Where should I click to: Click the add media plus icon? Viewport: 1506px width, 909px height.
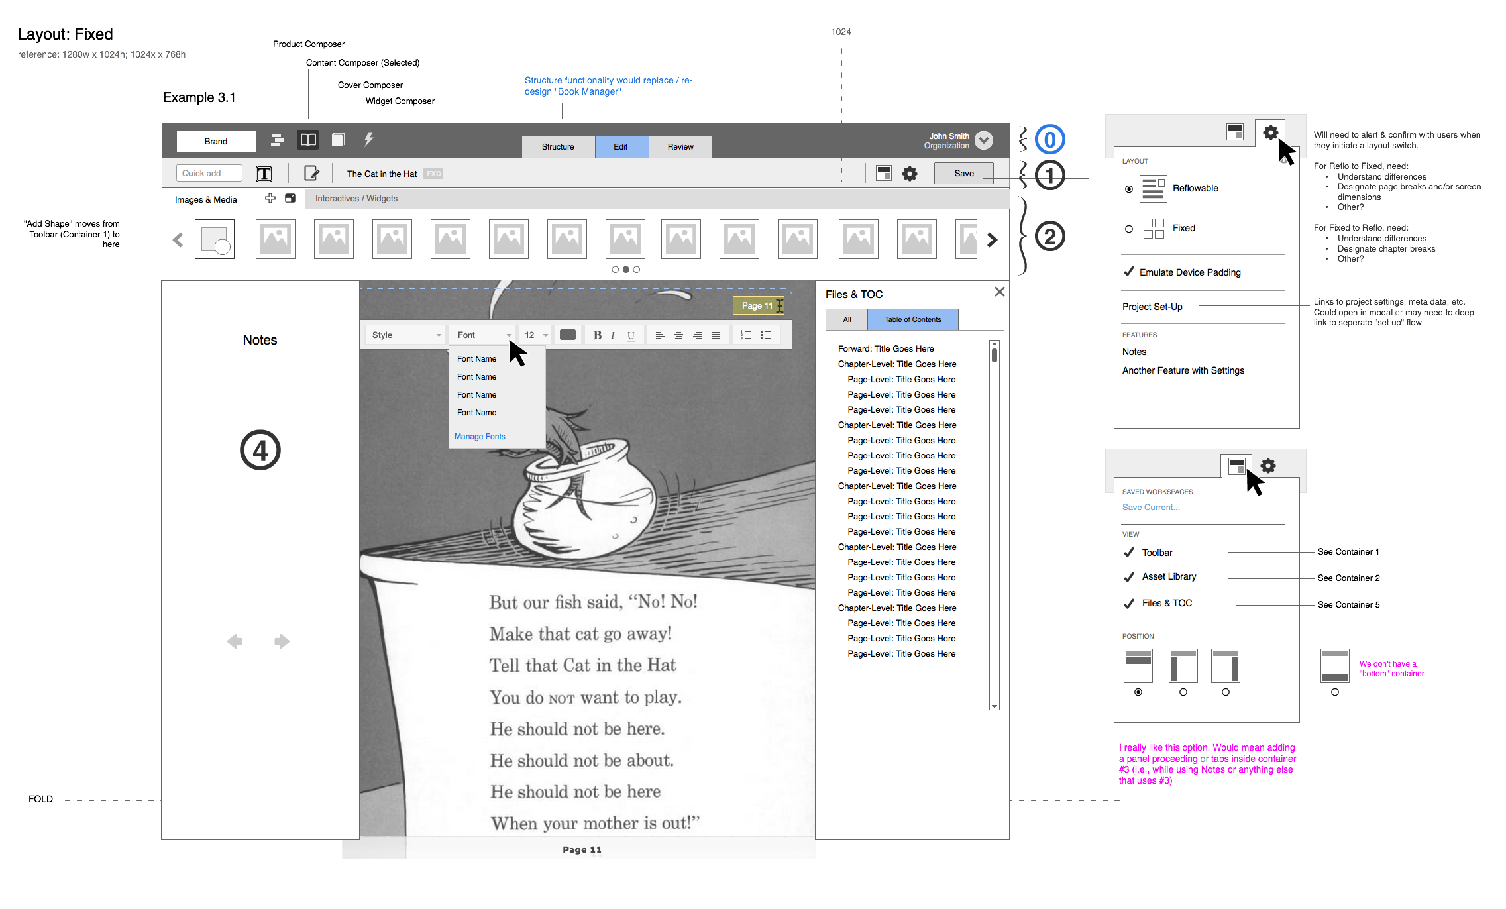point(270,198)
